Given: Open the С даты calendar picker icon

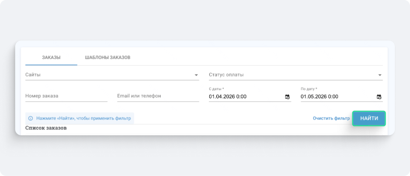Looking at the screenshot, I should pyautogui.click(x=287, y=97).
